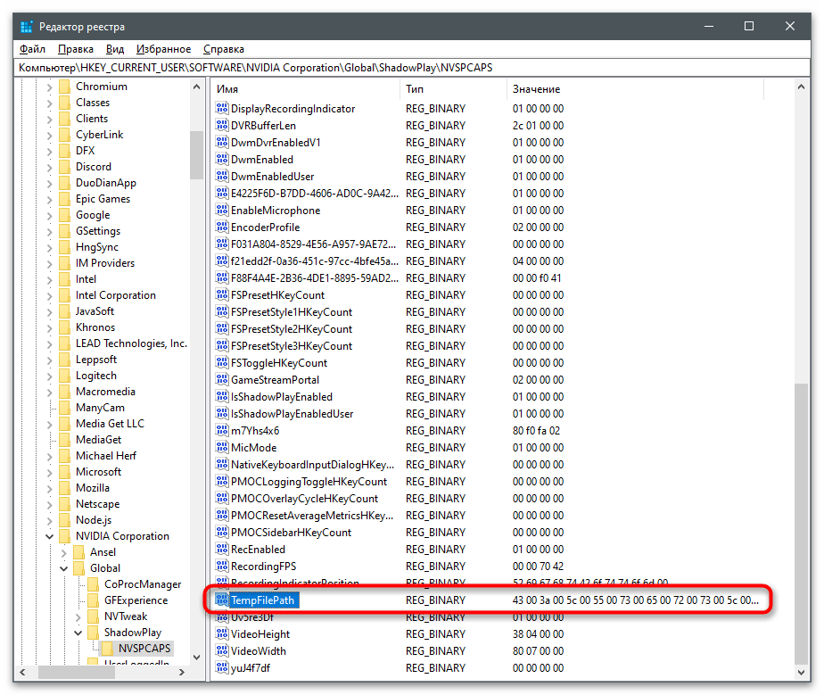Collapse the Global key

(63, 568)
